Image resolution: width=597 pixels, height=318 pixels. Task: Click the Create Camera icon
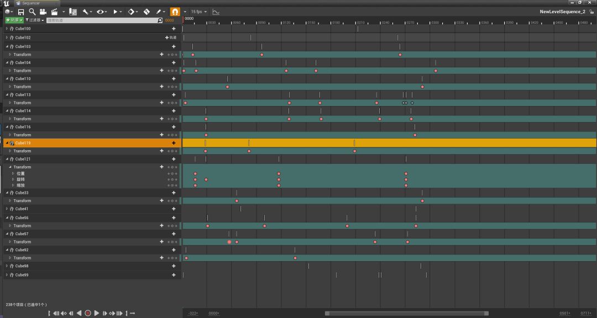[x=43, y=12]
